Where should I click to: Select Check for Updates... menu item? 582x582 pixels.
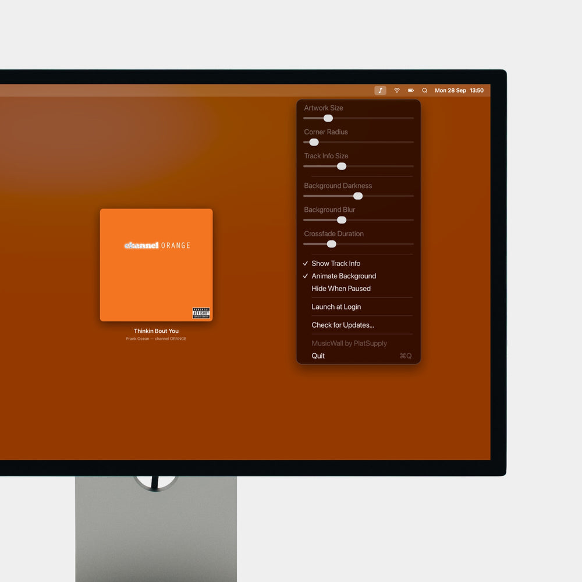(x=358, y=325)
